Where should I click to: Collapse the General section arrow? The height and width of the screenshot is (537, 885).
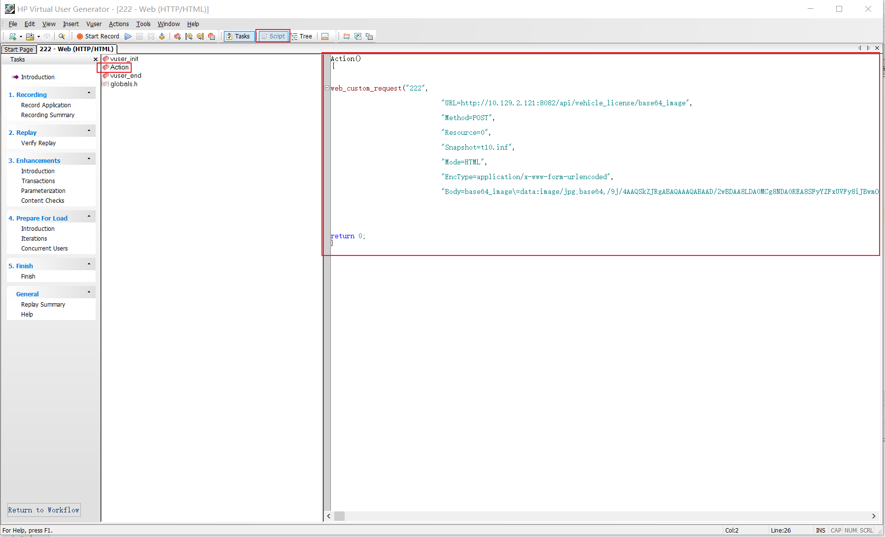pyautogui.click(x=89, y=292)
